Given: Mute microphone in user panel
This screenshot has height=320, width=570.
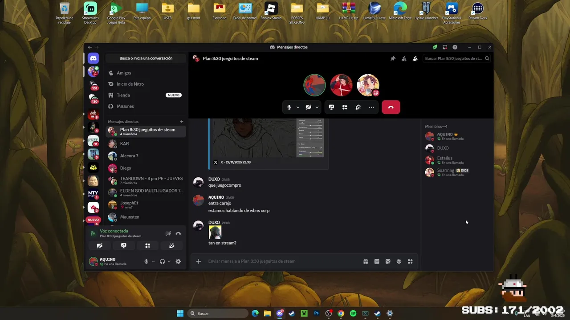Looking at the screenshot, I should point(146,261).
